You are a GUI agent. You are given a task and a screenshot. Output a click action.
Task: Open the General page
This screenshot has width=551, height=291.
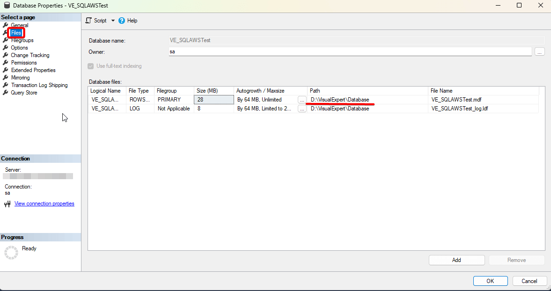click(20, 25)
